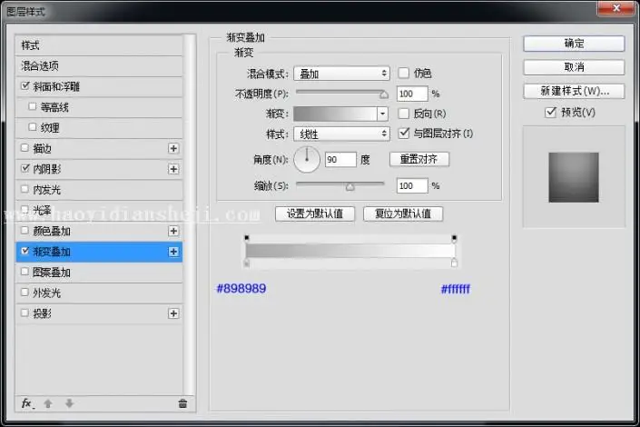Adjust the 缩放 scale slider handle
The width and height of the screenshot is (640, 427).
tap(350, 187)
